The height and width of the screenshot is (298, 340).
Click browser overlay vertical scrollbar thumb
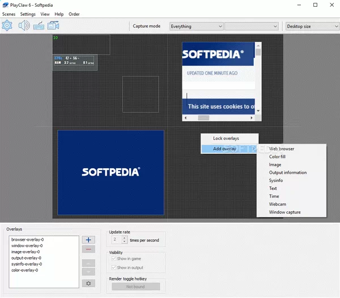258,52
